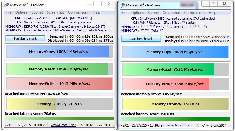Click 'Win 7 Ultimate' OS text
Image resolution: width=235 pixels, height=131 pixels.
[x=150, y=23]
